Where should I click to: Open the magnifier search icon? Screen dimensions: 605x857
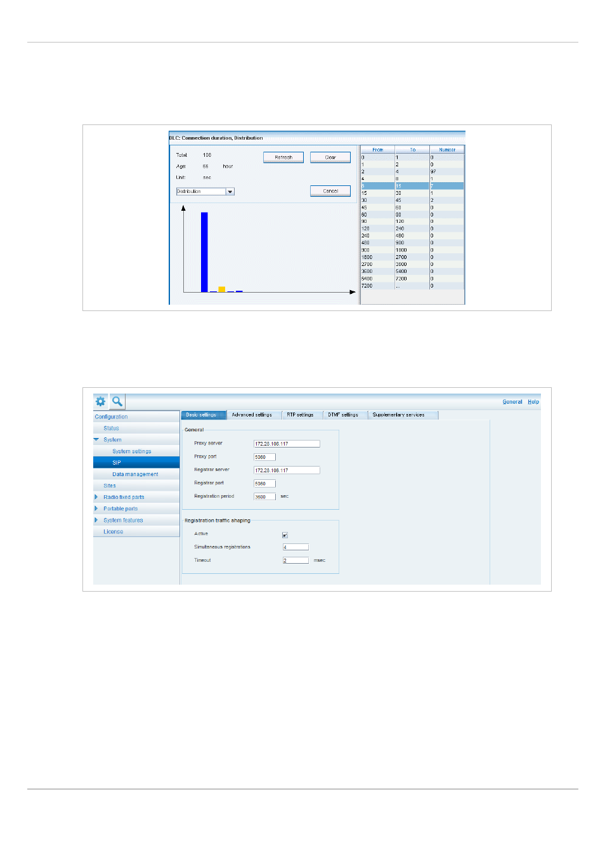[117, 401]
